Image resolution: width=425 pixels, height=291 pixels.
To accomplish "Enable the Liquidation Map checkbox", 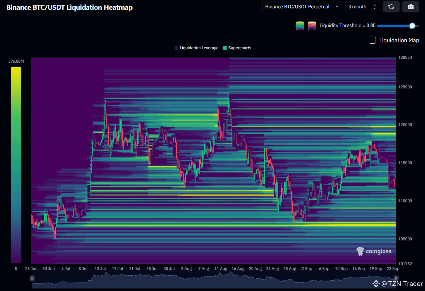I will coord(372,40).
